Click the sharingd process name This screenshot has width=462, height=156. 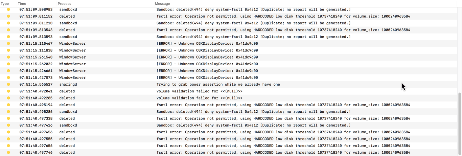pos(68,84)
